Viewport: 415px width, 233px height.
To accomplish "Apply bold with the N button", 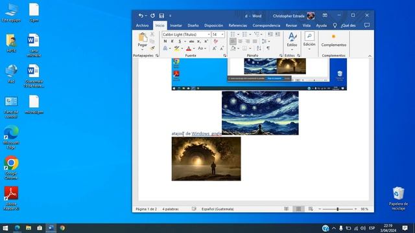I will 165,41.
